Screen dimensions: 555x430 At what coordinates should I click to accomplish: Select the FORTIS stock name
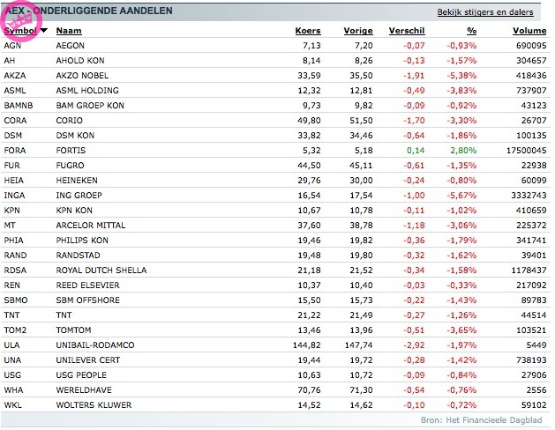click(x=71, y=151)
